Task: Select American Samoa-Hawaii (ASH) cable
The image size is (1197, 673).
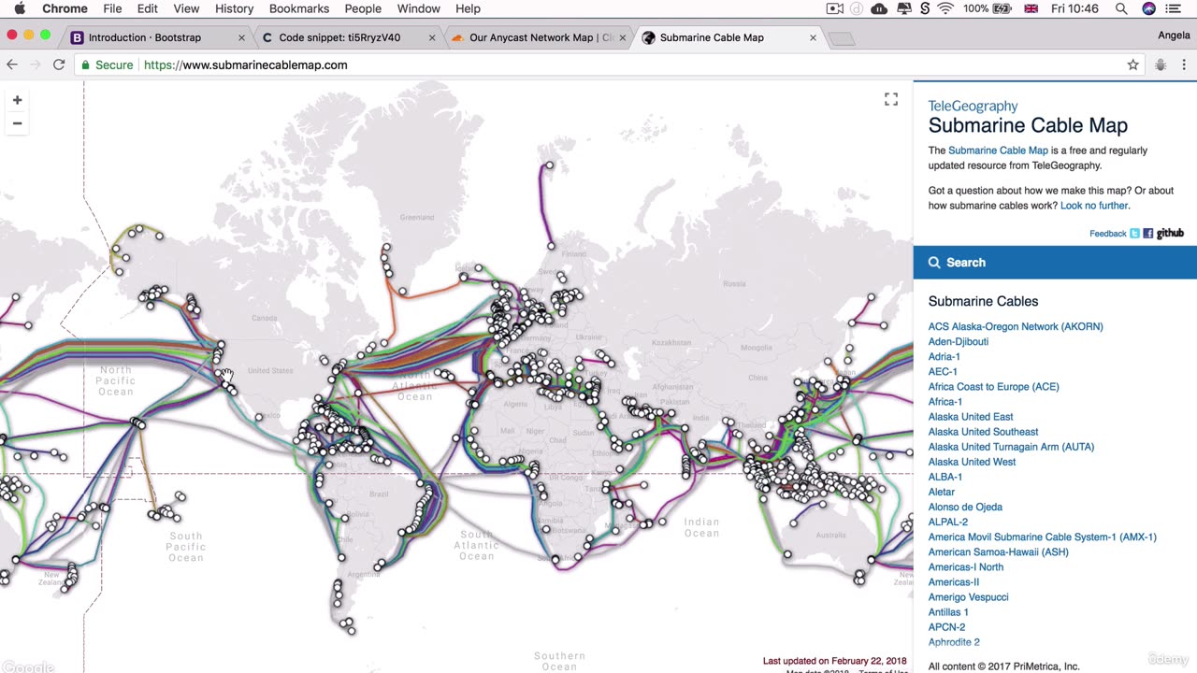Action: click(999, 551)
